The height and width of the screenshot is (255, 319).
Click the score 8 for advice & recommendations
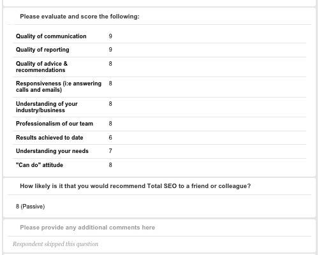(110, 64)
